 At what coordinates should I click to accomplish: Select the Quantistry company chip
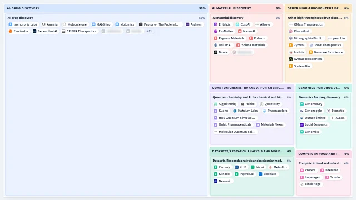270,104
